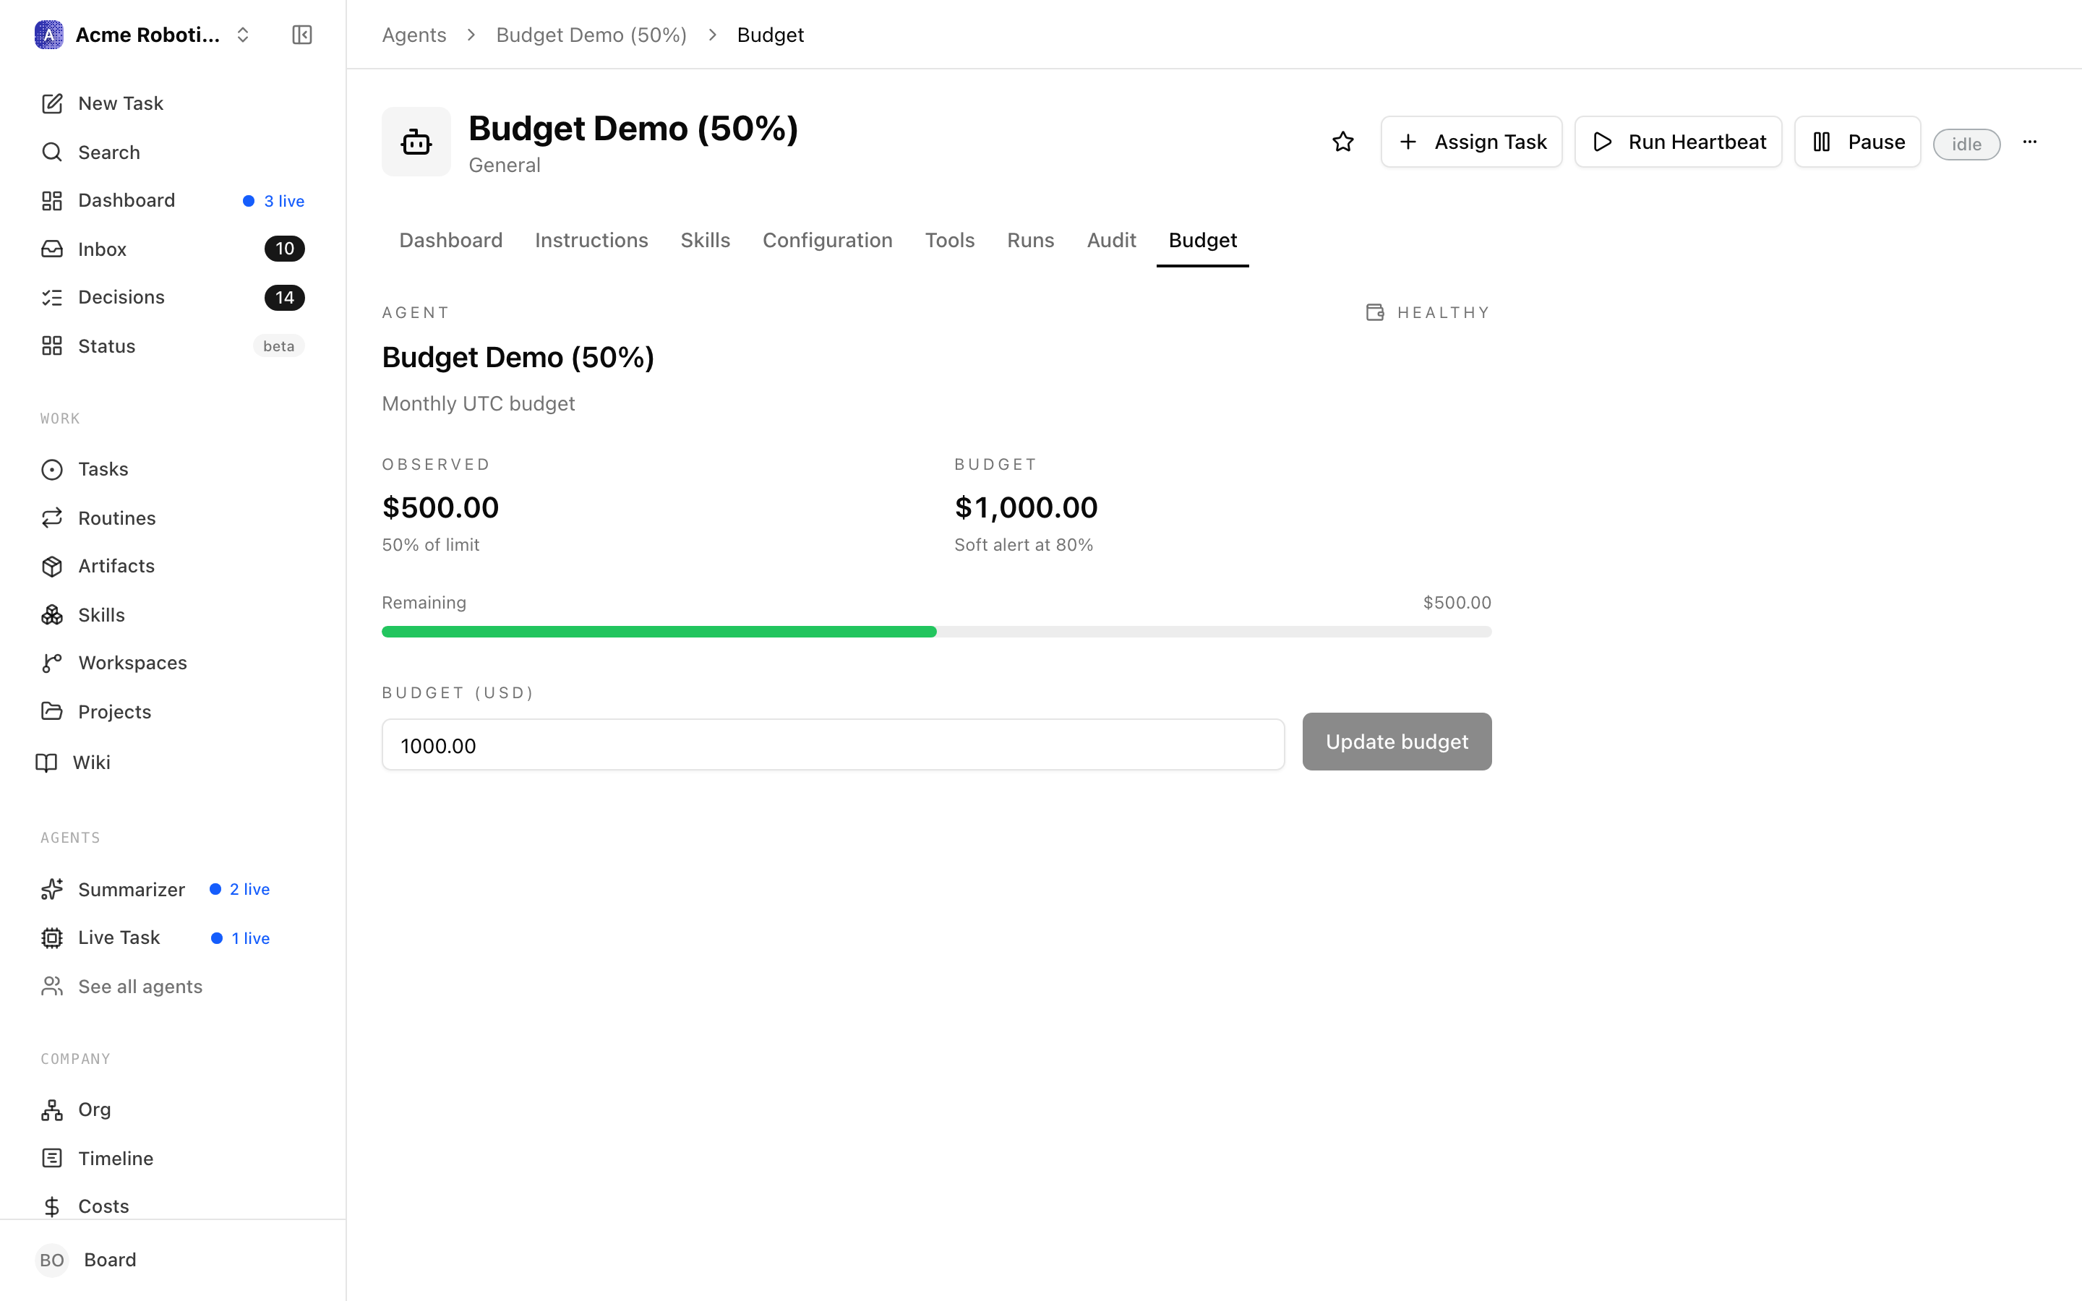Click the Summarizer sparkle icon
Screen dimensions: 2082x1301
pos(53,889)
